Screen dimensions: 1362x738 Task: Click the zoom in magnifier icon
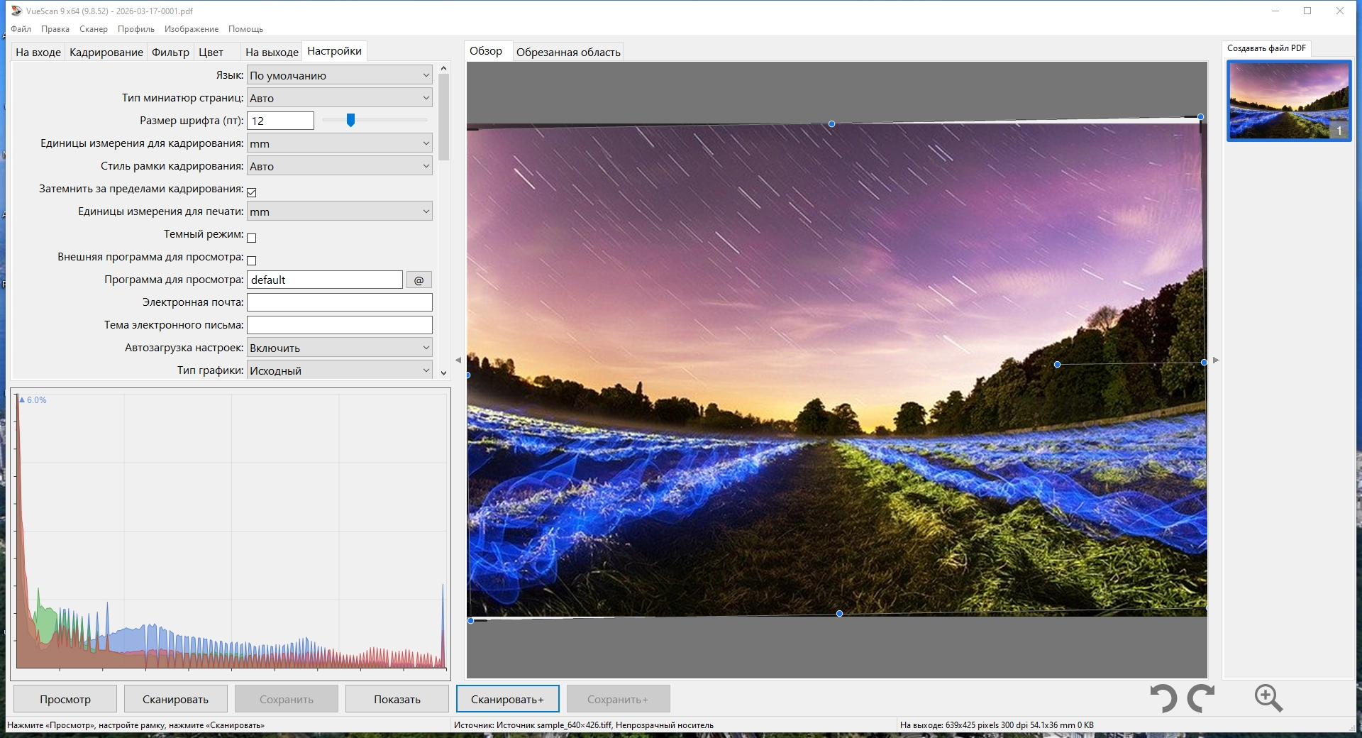coord(1268,698)
